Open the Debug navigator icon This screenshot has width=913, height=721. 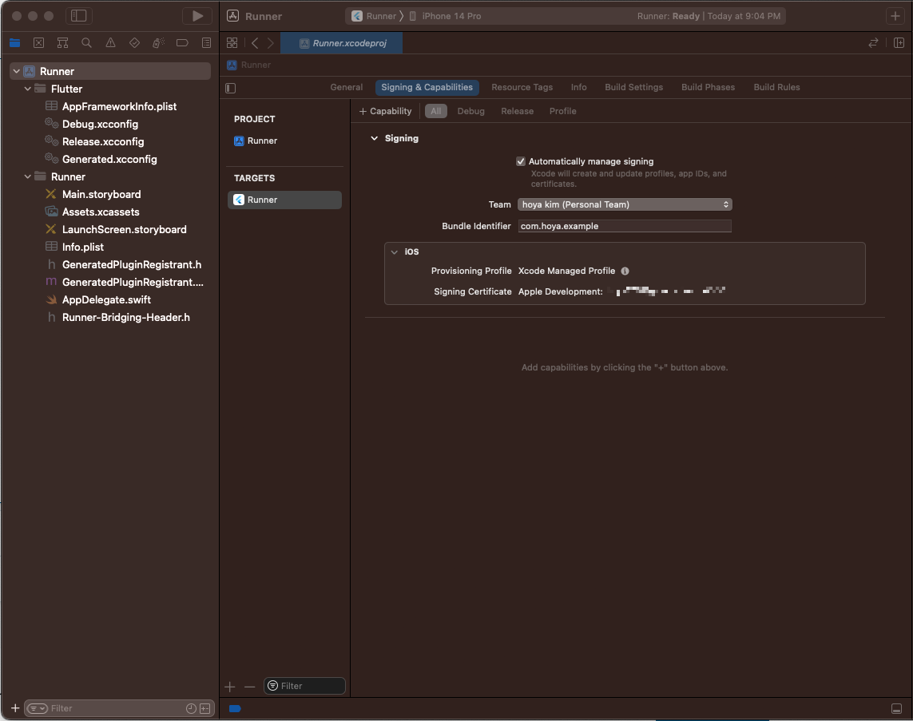158,42
